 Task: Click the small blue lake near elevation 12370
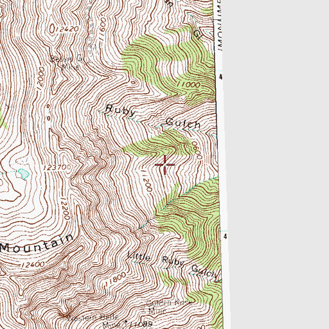pos(23,173)
